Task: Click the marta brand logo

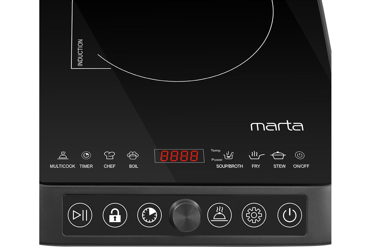Action: click(277, 126)
